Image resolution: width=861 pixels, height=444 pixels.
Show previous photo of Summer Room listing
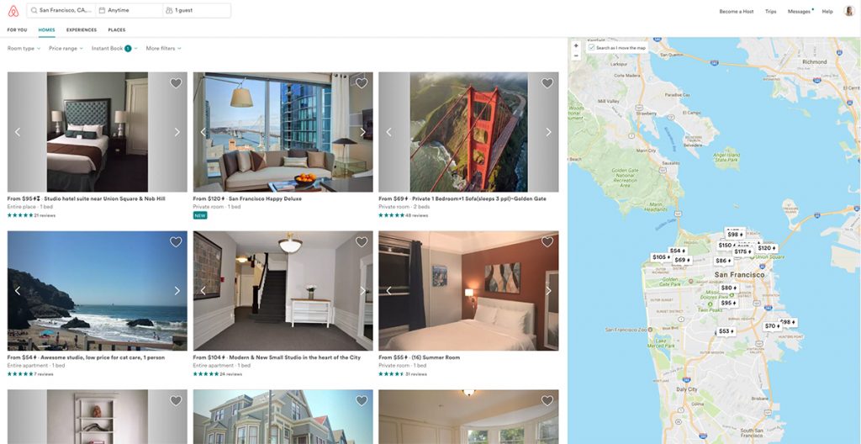pos(388,291)
